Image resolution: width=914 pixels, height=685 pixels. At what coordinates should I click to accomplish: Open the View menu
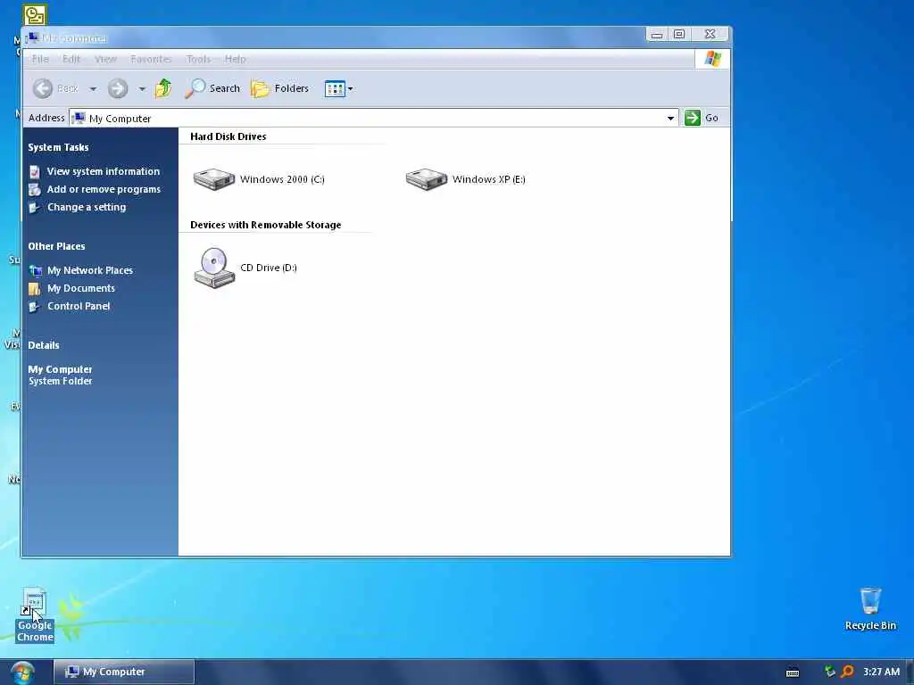[x=105, y=59]
